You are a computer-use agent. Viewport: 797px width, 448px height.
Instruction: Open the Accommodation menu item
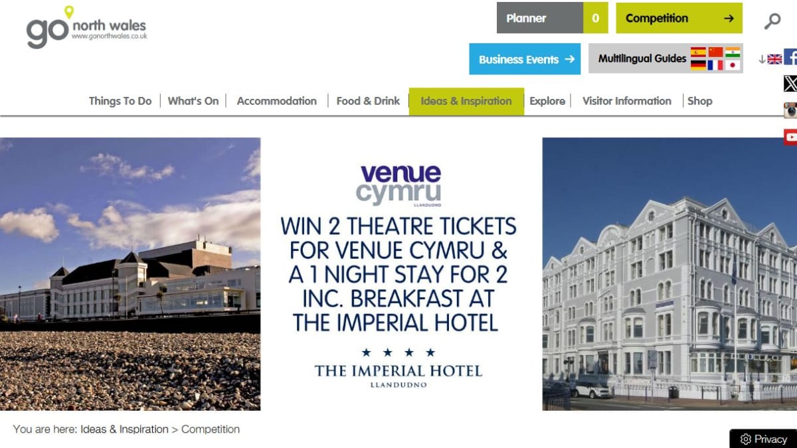[277, 101]
